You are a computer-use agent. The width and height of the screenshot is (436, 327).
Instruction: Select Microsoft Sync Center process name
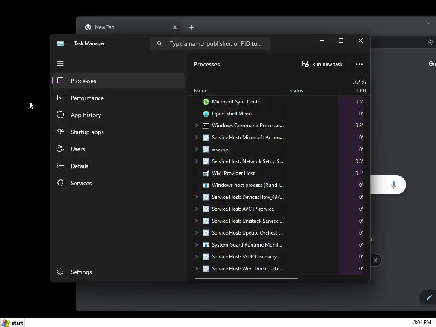point(237,102)
